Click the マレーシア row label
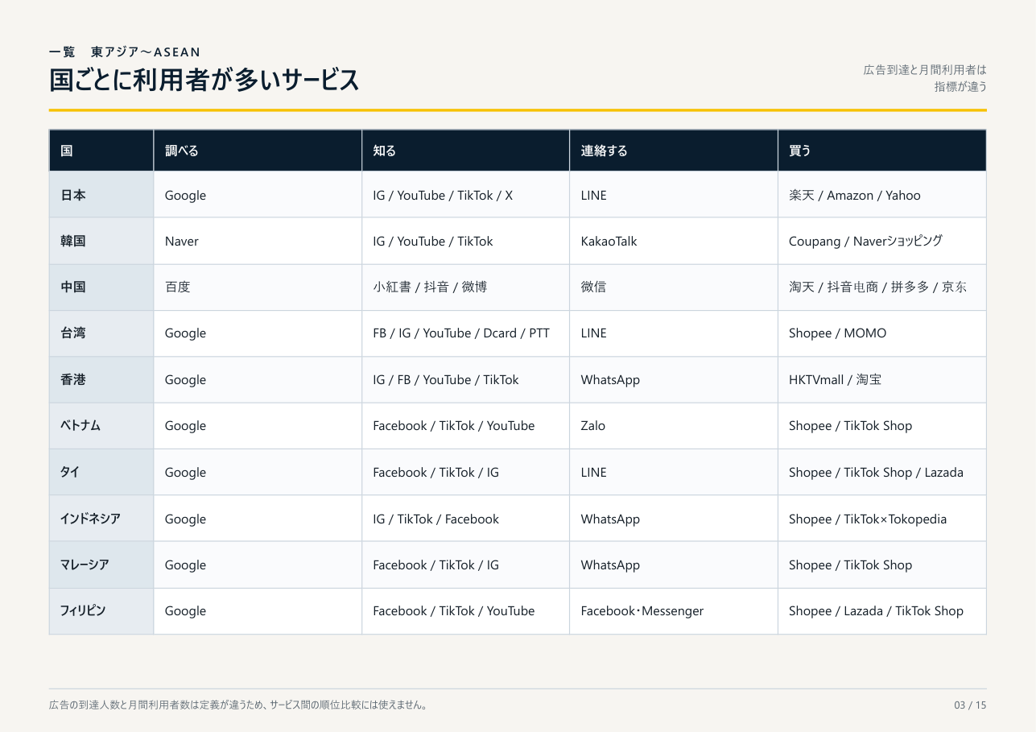The height and width of the screenshot is (732, 1036). pos(101,565)
